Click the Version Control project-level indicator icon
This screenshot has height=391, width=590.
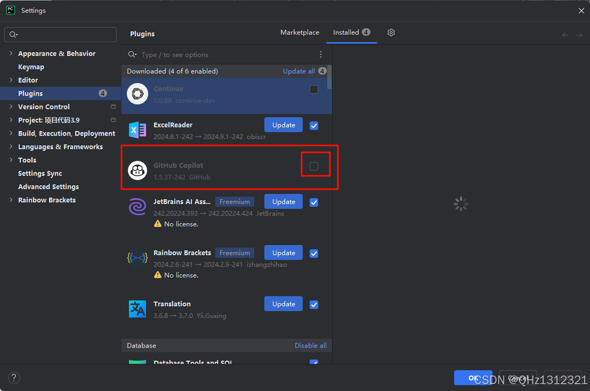point(113,107)
